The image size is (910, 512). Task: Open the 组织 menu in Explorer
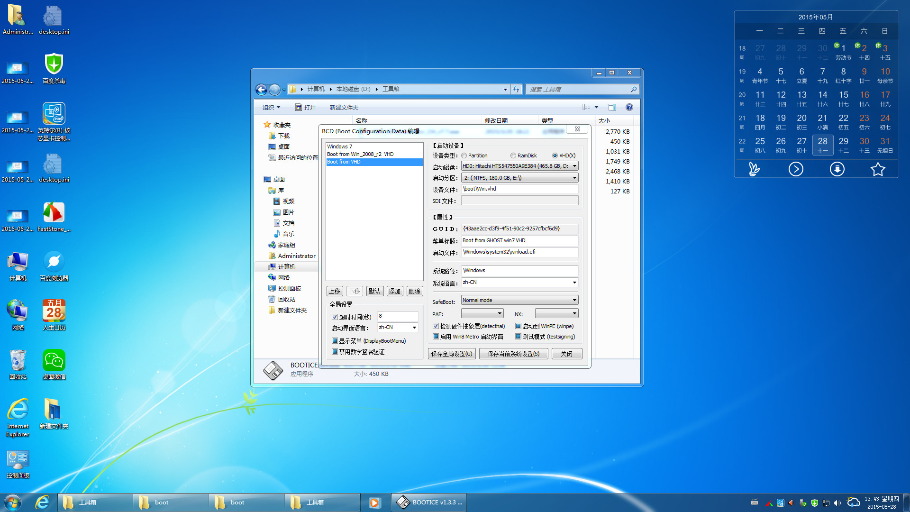pyautogui.click(x=272, y=108)
